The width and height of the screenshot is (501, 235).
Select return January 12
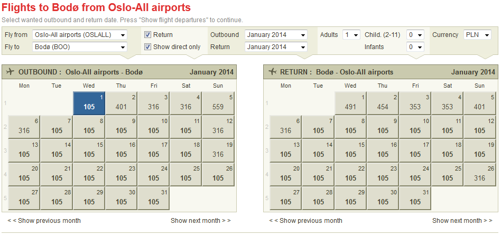tap(479, 127)
